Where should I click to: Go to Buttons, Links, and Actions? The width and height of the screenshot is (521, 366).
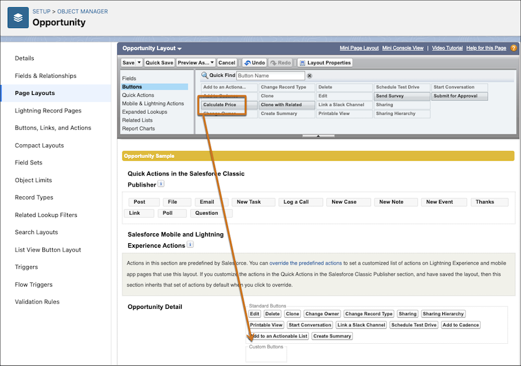pyautogui.click(x=53, y=128)
